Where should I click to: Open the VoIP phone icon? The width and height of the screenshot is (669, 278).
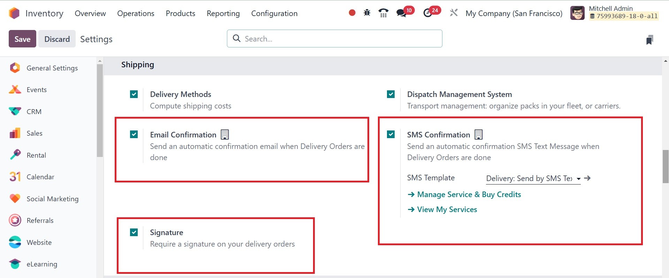(x=383, y=13)
